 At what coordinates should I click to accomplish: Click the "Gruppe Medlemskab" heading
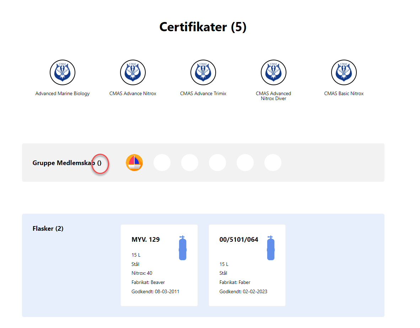click(67, 163)
